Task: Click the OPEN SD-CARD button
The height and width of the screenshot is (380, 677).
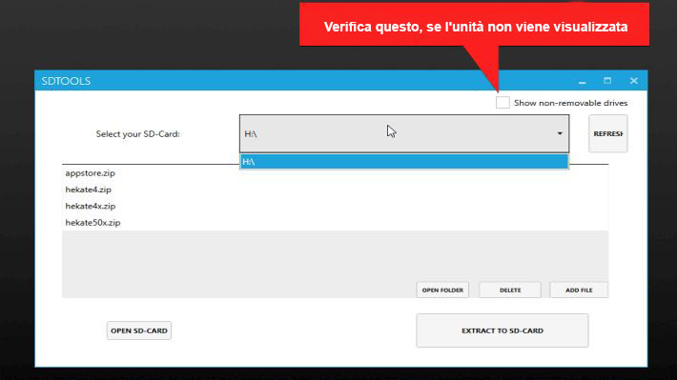Action: (139, 330)
